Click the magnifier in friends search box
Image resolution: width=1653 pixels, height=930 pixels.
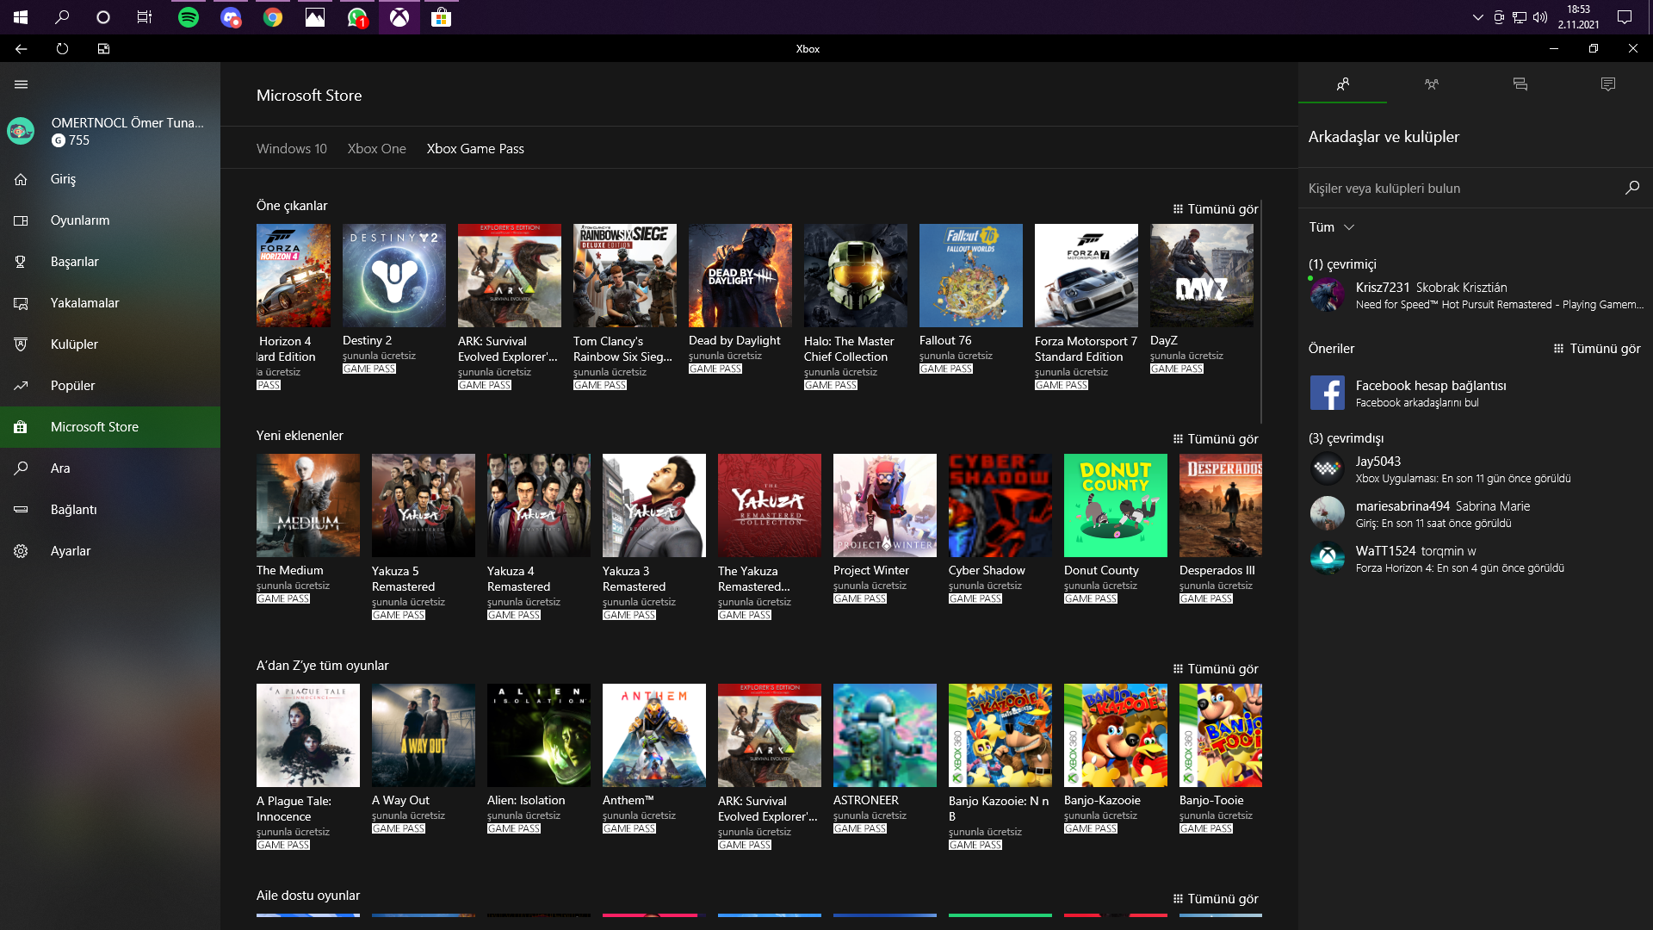[x=1631, y=188]
